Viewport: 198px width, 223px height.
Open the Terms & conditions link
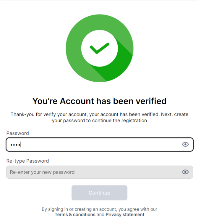pos(75,215)
